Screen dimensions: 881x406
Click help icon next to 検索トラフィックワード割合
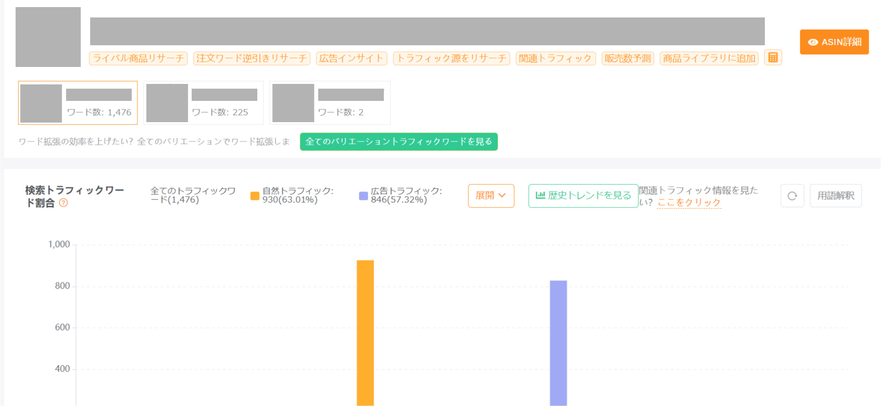[x=63, y=203]
